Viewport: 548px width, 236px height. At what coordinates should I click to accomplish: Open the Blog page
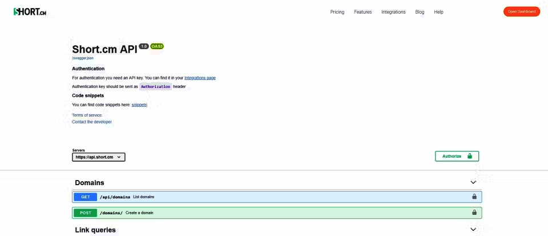click(420, 12)
